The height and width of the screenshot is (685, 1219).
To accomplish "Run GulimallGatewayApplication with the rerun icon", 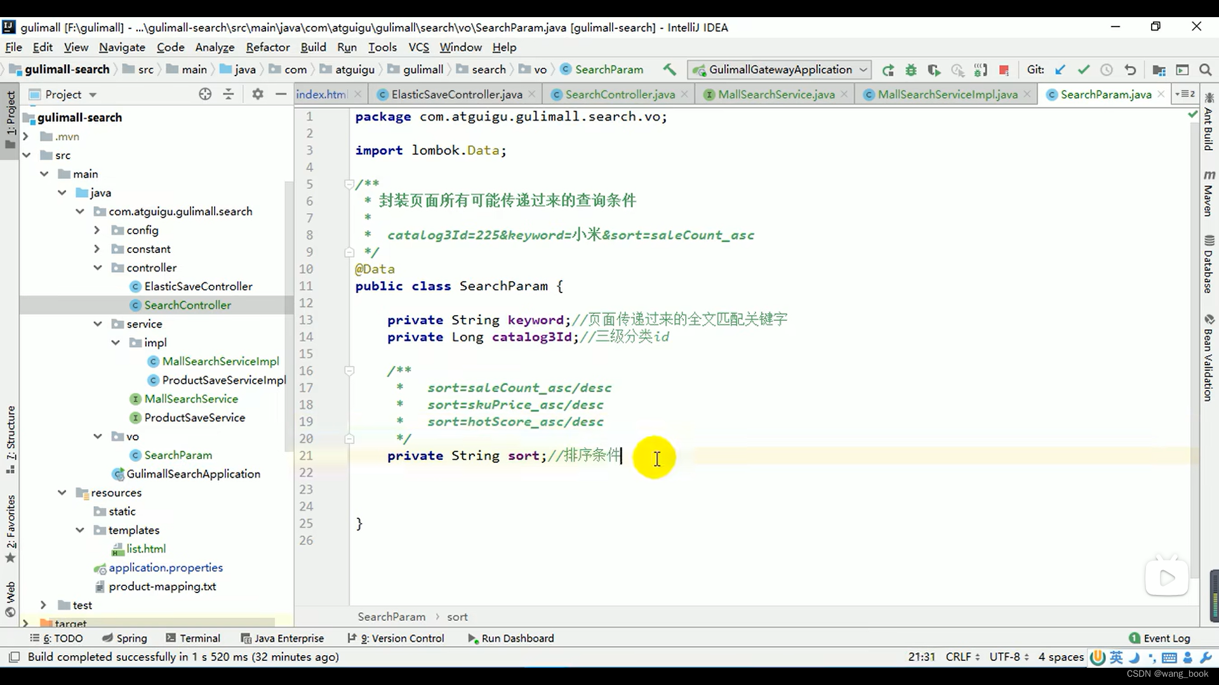I will point(888,70).
